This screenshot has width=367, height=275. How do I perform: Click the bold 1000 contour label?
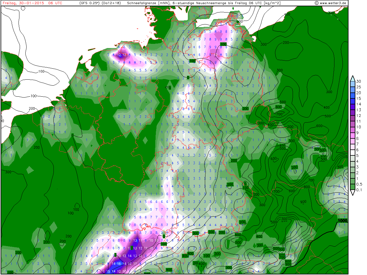click(x=343, y=221)
